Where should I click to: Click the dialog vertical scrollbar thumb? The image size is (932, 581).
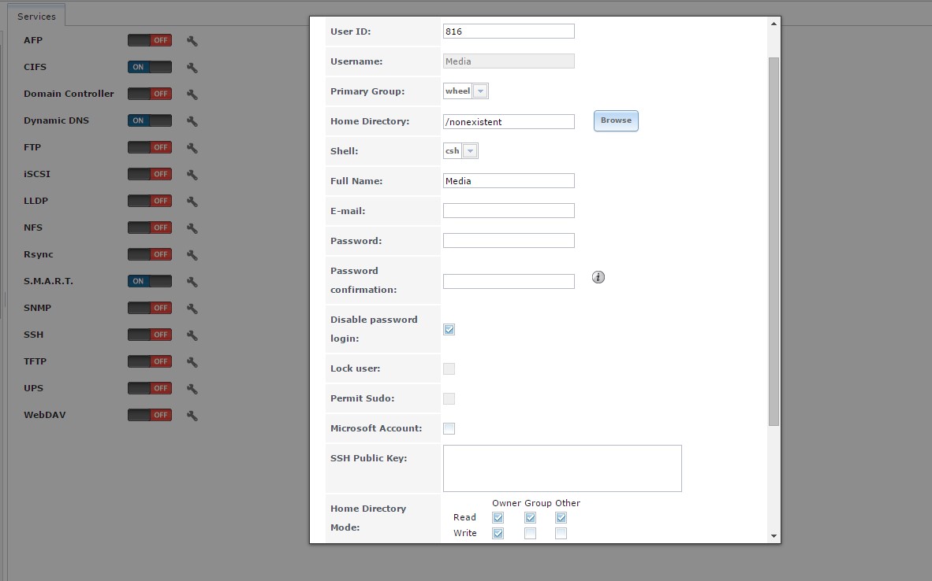pos(774,242)
